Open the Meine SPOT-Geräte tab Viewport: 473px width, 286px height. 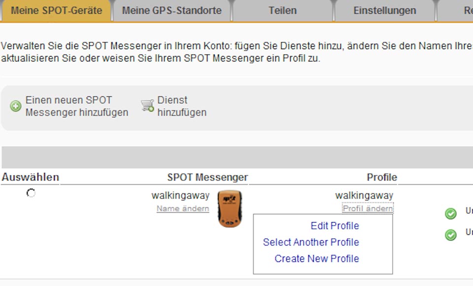pos(56,10)
